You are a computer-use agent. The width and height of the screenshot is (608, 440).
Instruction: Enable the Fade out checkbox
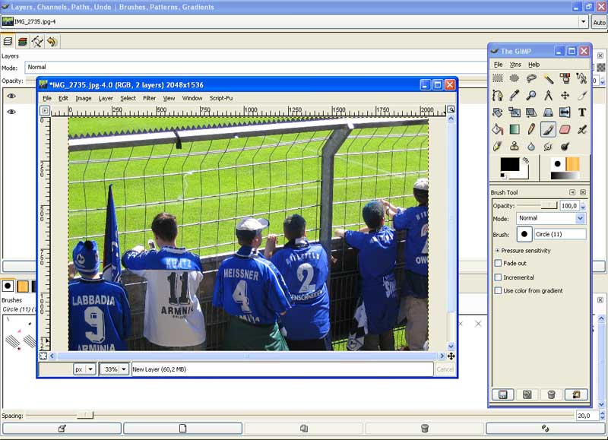(499, 263)
